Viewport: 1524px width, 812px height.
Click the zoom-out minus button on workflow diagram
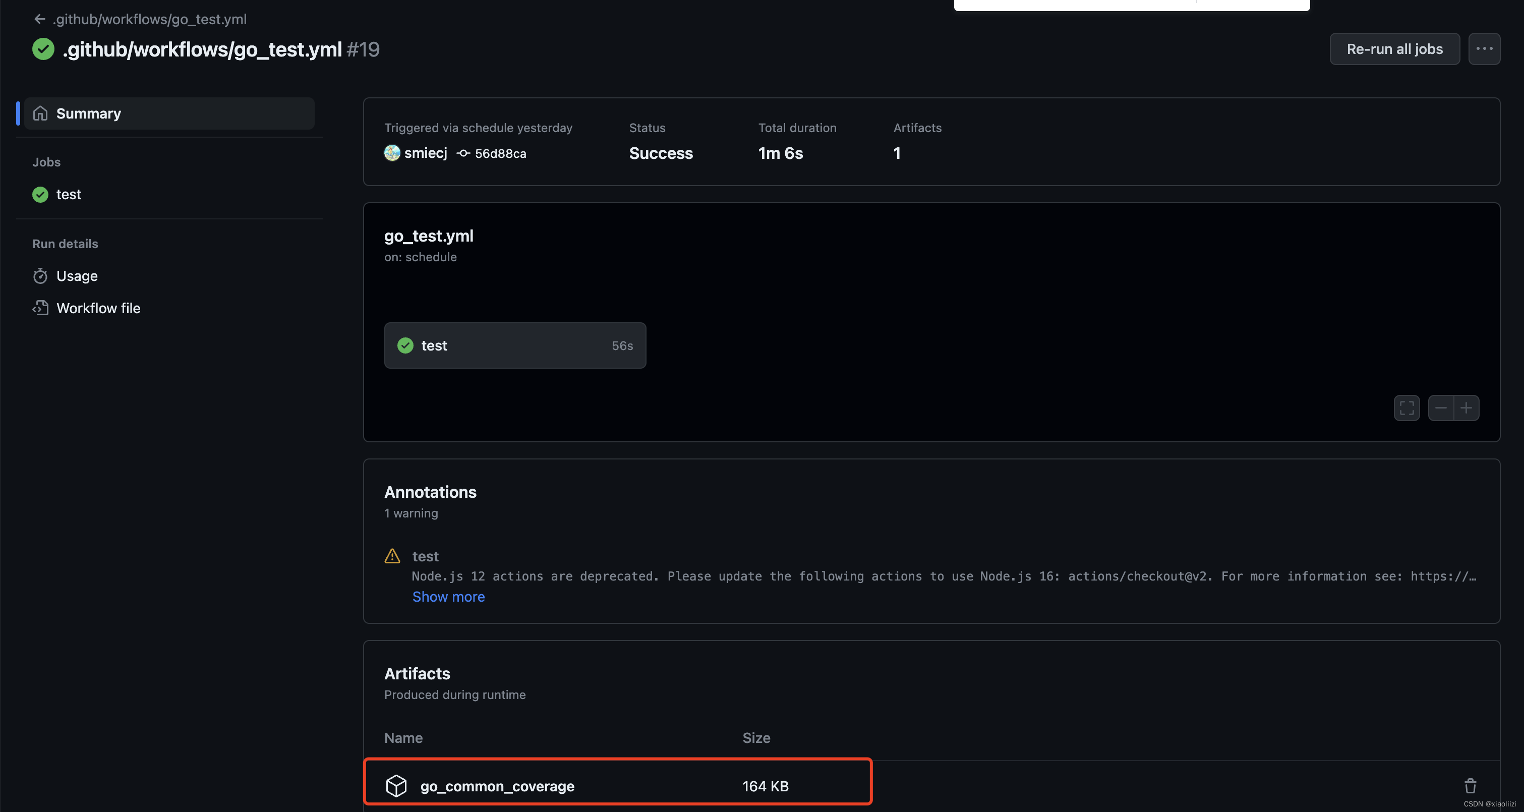tap(1441, 408)
